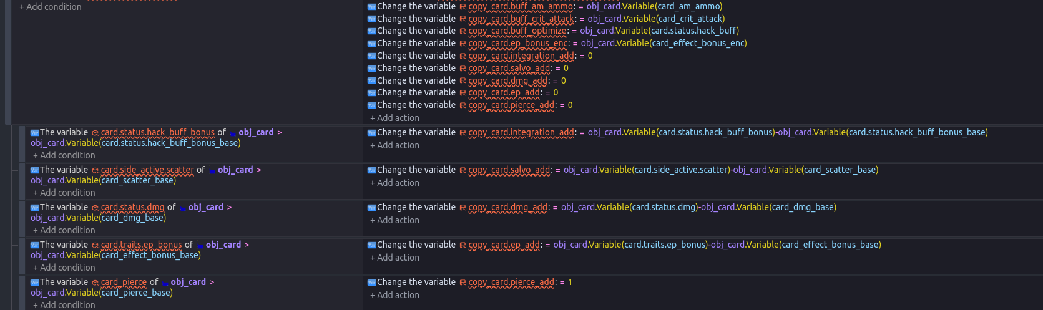Click the Var action icon for copy_card.buff_optimize

371,31
